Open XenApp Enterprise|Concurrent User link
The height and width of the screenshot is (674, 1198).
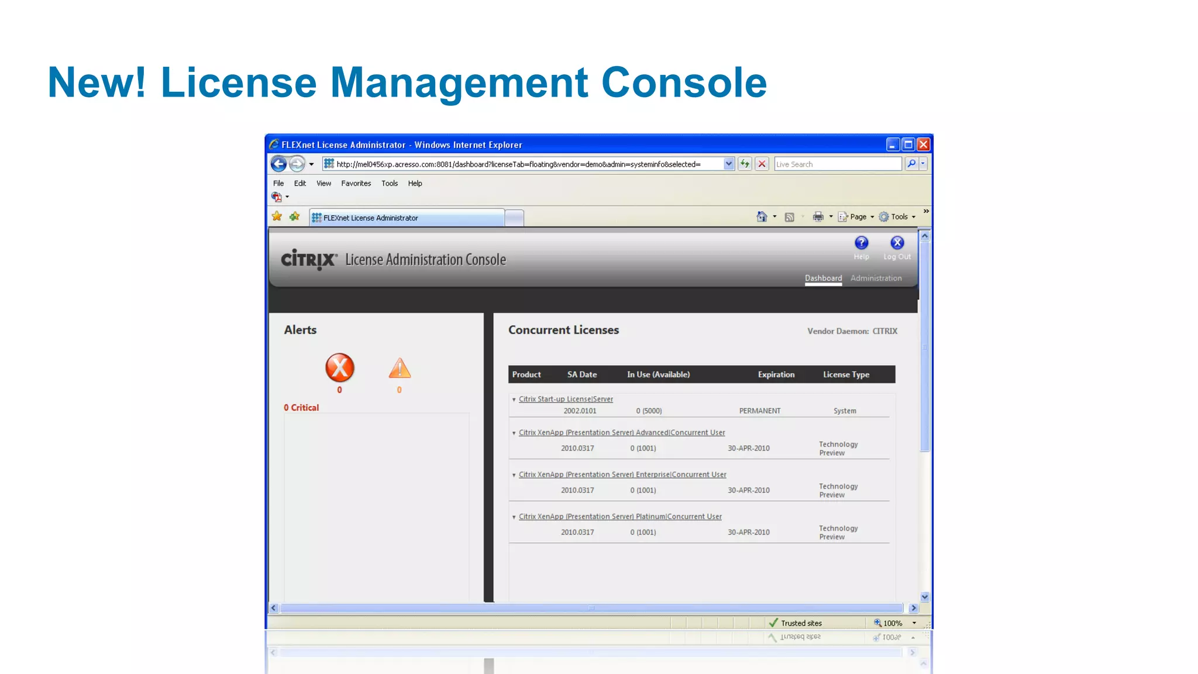coord(622,474)
